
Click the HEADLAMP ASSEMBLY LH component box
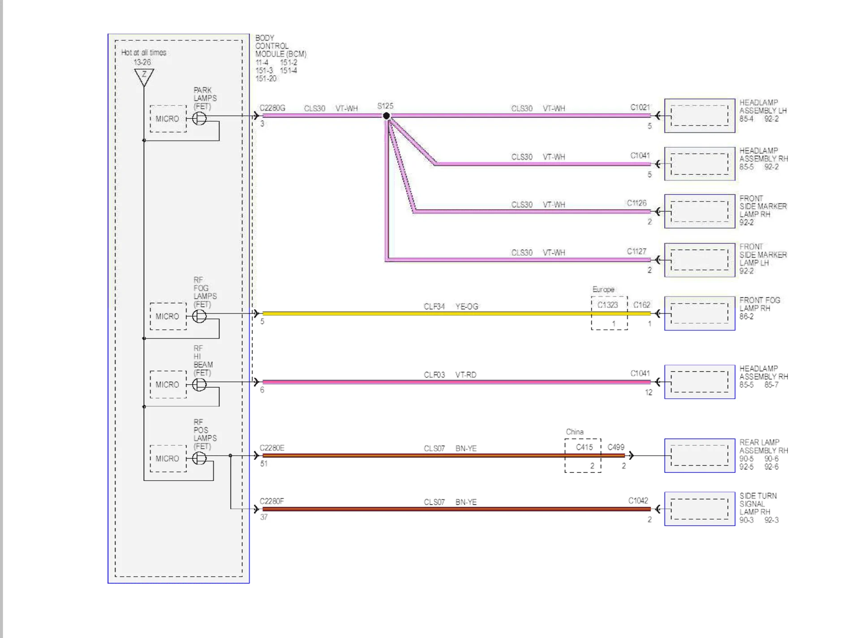(700, 116)
